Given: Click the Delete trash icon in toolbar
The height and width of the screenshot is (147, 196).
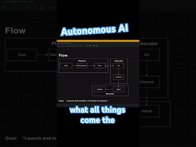Looking at the screenshot, I should 58,46.
